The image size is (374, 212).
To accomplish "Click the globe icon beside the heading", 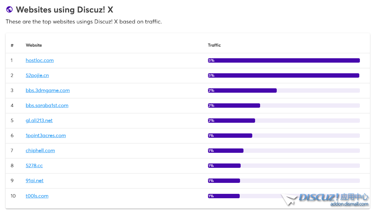I will pyautogui.click(x=9, y=10).
